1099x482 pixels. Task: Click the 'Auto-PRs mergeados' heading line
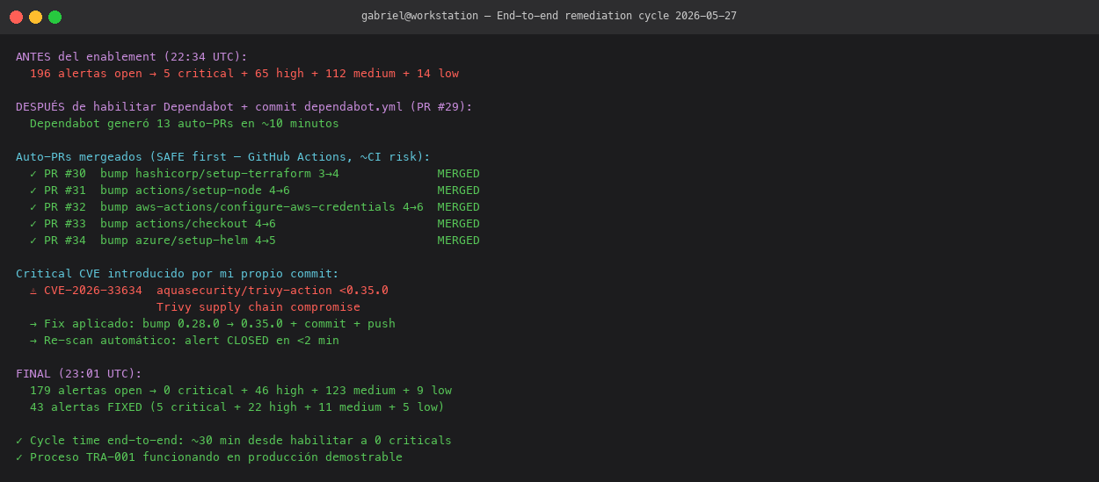(223, 157)
